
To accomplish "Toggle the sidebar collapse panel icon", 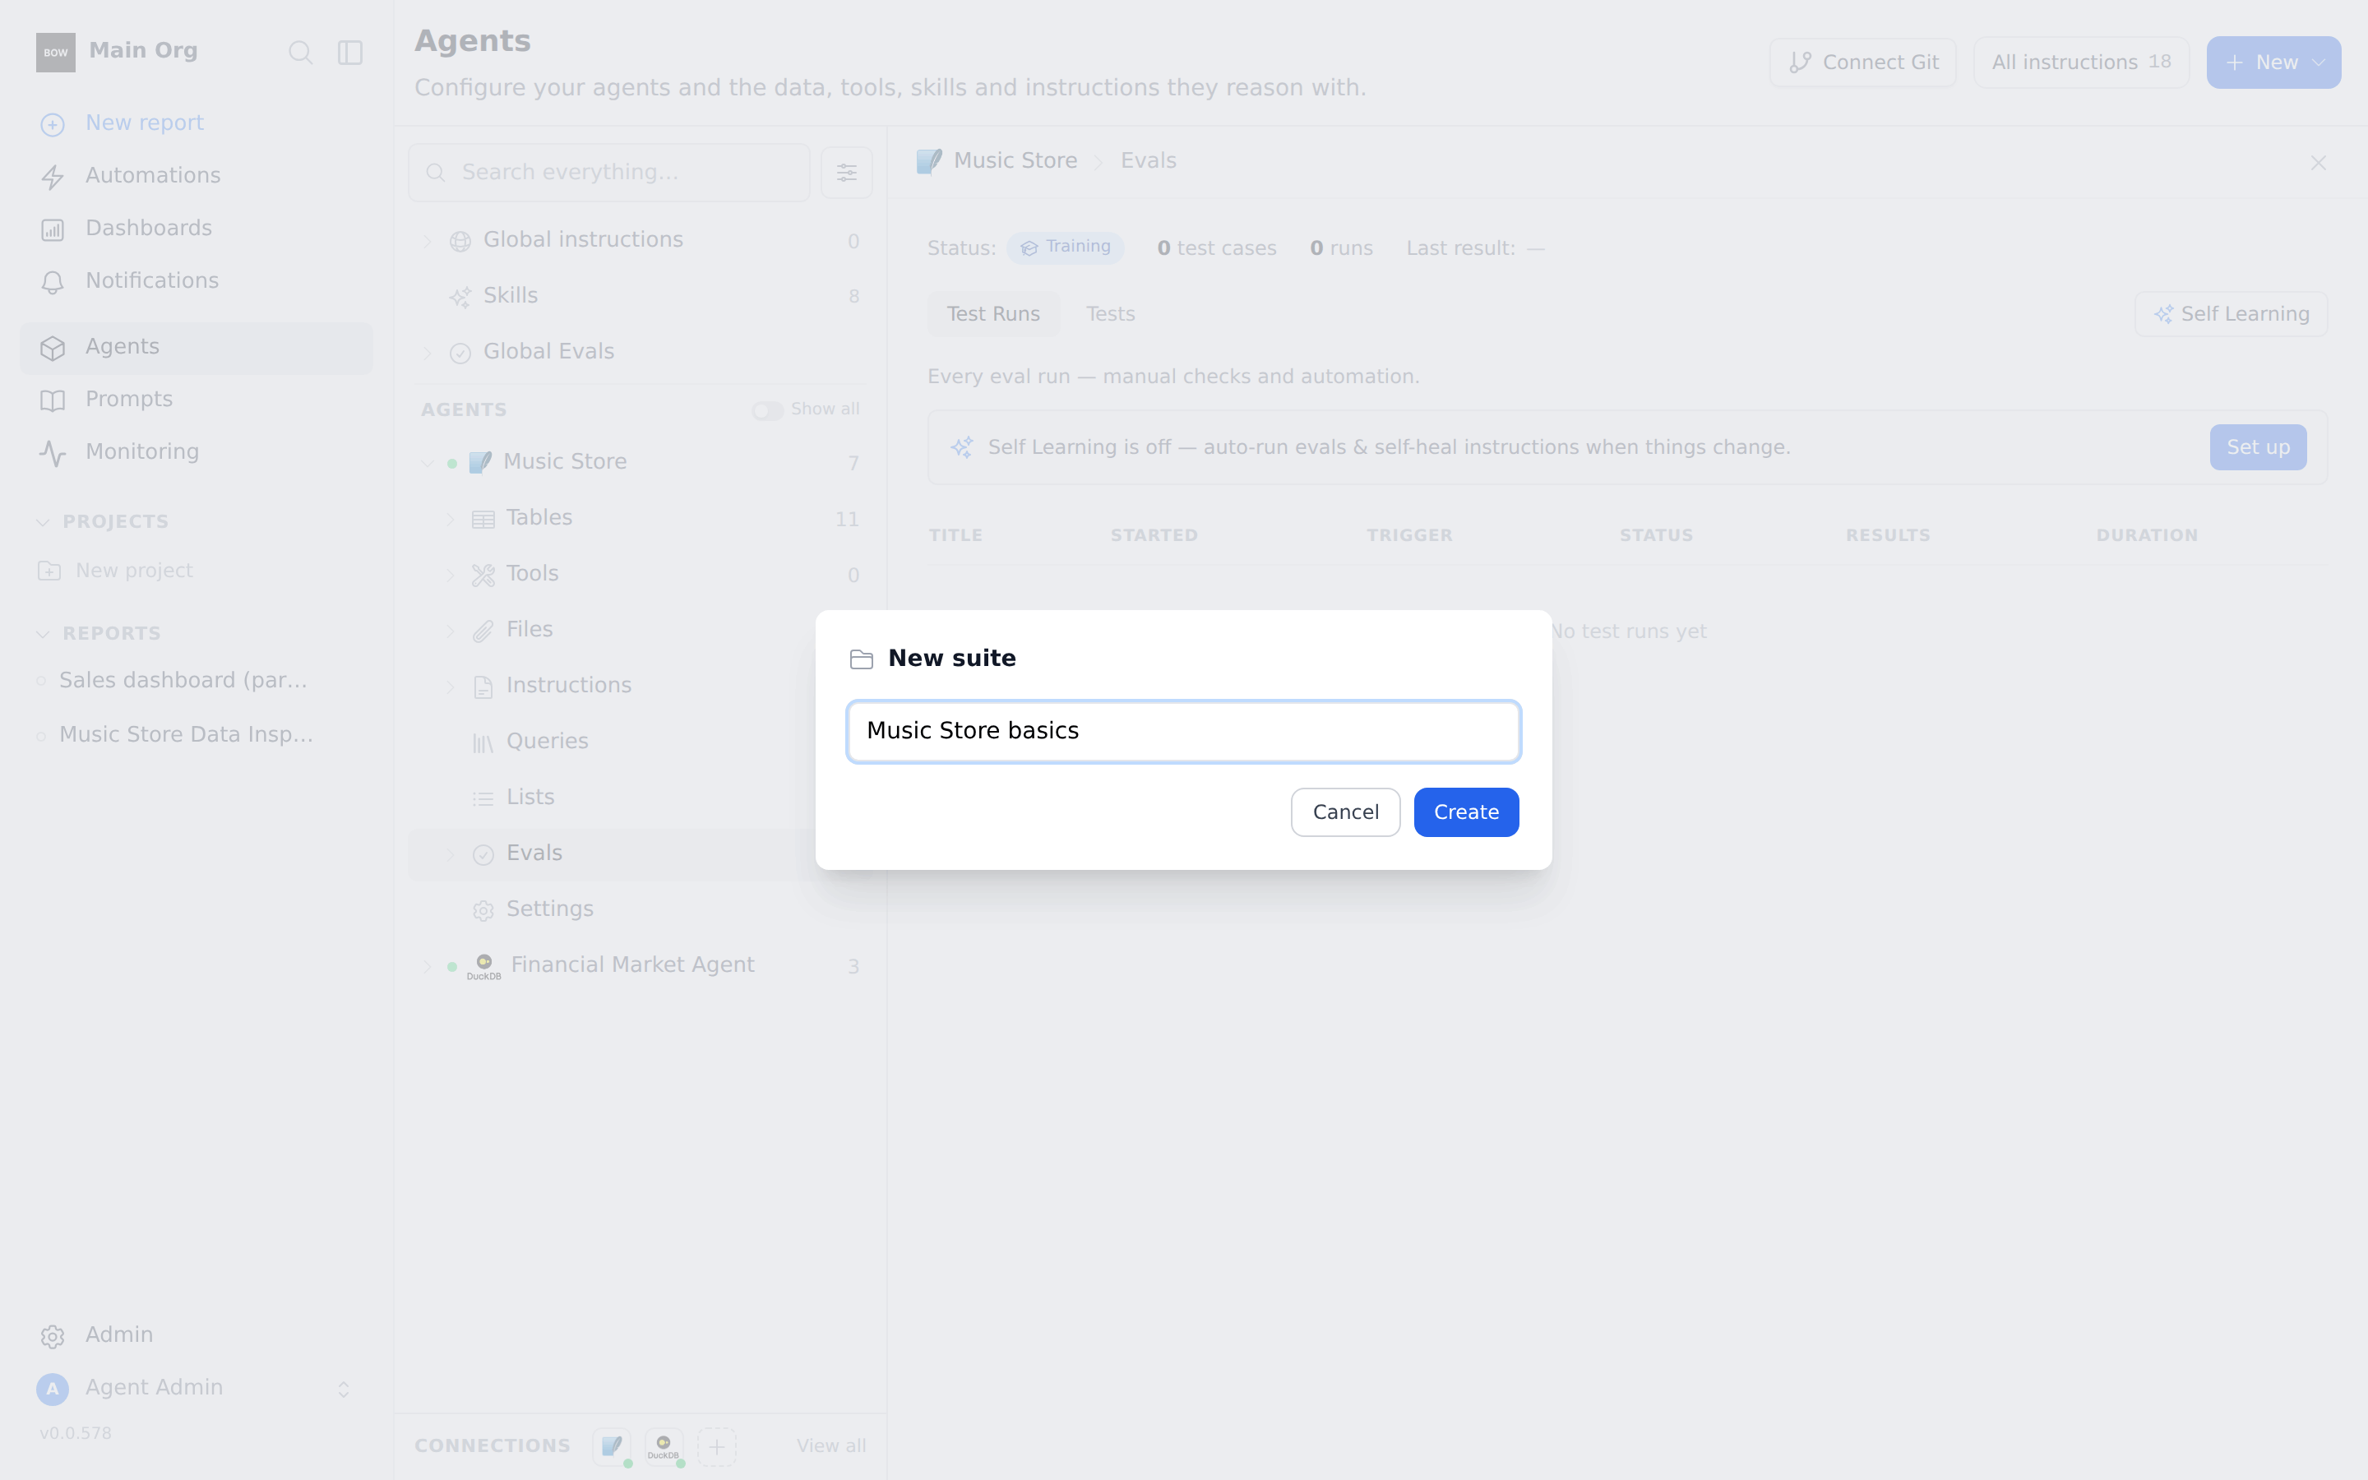I will tap(350, 52).
